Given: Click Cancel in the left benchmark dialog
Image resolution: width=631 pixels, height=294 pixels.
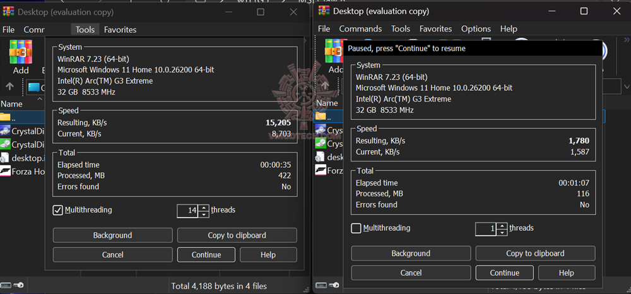Looking at the screenshot, I should point(113,255).
